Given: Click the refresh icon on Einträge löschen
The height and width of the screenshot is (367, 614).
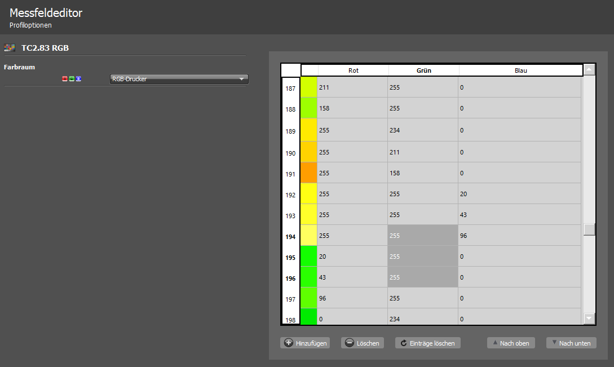Looking at the screenshot, I should [404, 343].
